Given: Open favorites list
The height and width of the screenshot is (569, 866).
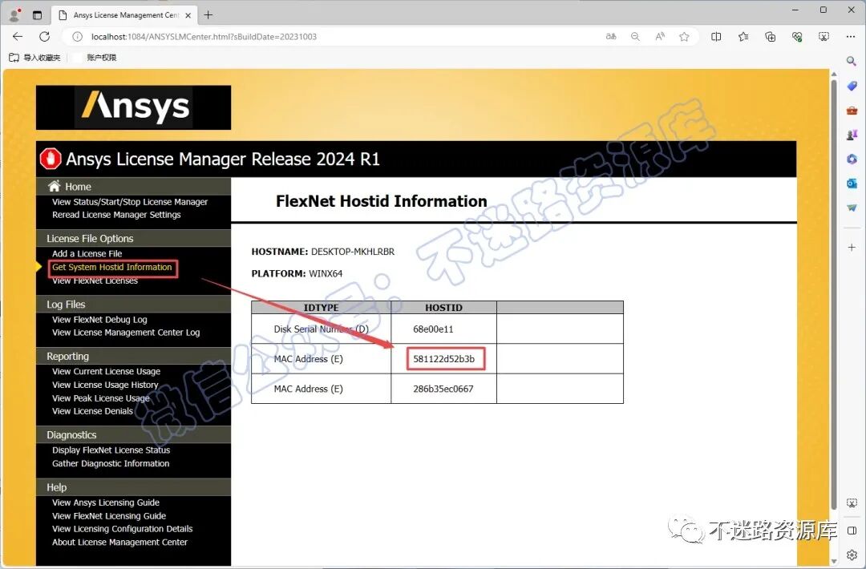Looking at the screenshot, I should (743, 36).
